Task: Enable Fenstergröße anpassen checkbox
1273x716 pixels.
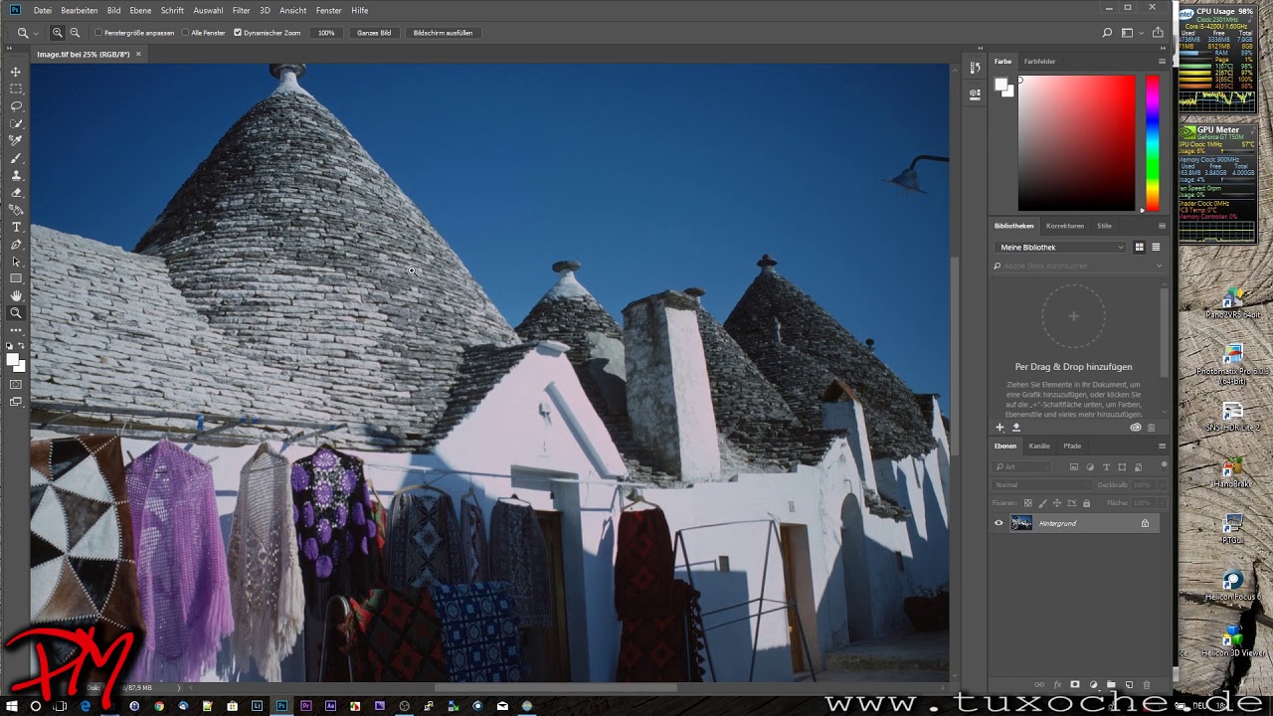Action: point(98,33)
